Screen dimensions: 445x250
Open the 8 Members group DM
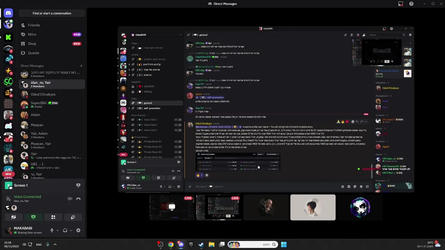pos(52,74)
